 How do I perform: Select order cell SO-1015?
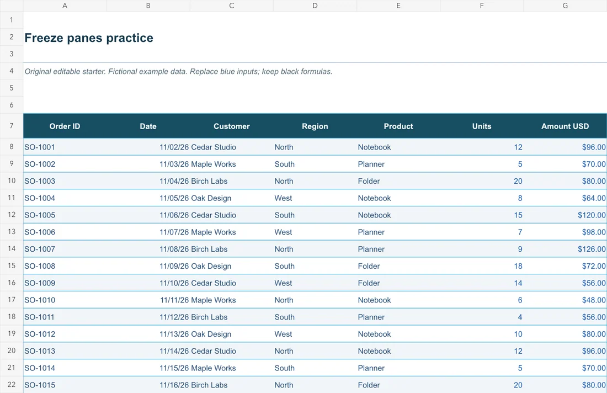[x=65, y=385]
